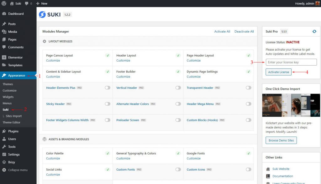The width and height of the screenshot is (321, 184).
Task: Open the Suki site home icon
Action: tap(12, 3)
